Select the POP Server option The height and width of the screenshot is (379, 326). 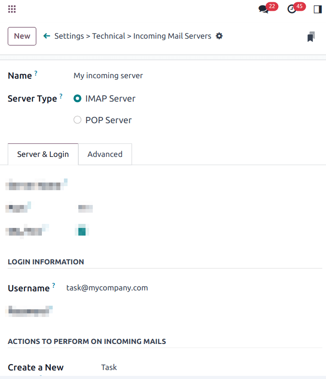[77, 120]
